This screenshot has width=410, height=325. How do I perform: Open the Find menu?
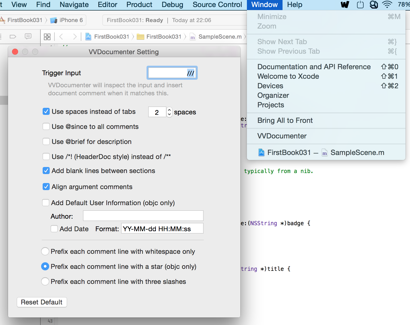(x=43, y=5)
